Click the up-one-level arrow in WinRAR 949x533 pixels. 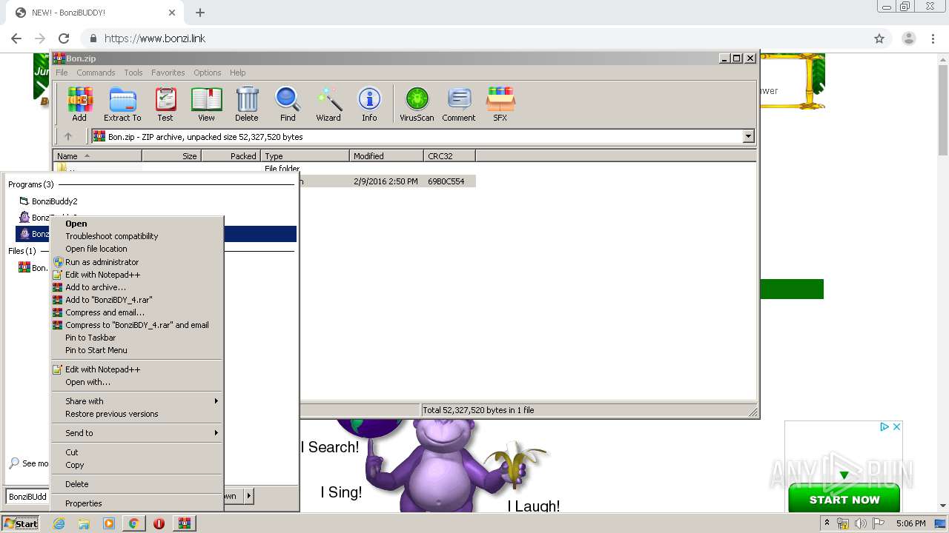pyautogui.click(x=68, y=136)
